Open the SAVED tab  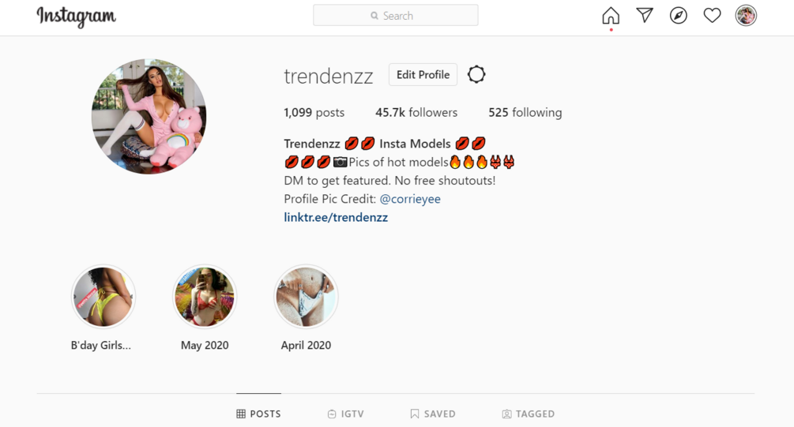pyautogui.click(x=433, y=414)
